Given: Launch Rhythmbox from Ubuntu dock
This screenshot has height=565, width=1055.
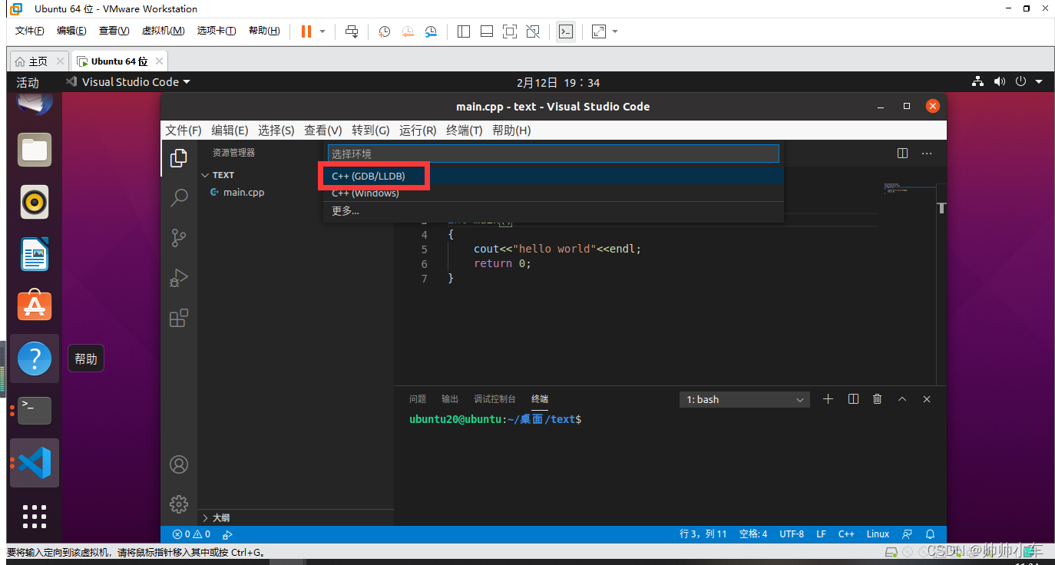Looking at the screenshot, I should click(35, 202).
